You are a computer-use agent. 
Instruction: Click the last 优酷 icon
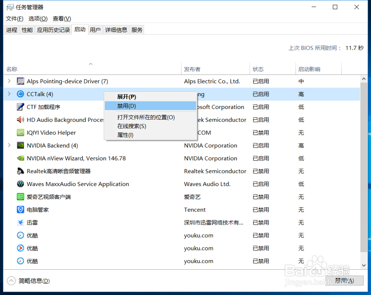click(20, 261)
